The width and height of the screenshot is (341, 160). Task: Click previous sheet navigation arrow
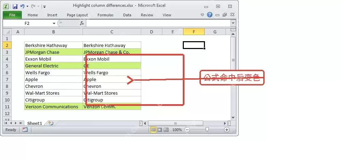coord(11,123)
